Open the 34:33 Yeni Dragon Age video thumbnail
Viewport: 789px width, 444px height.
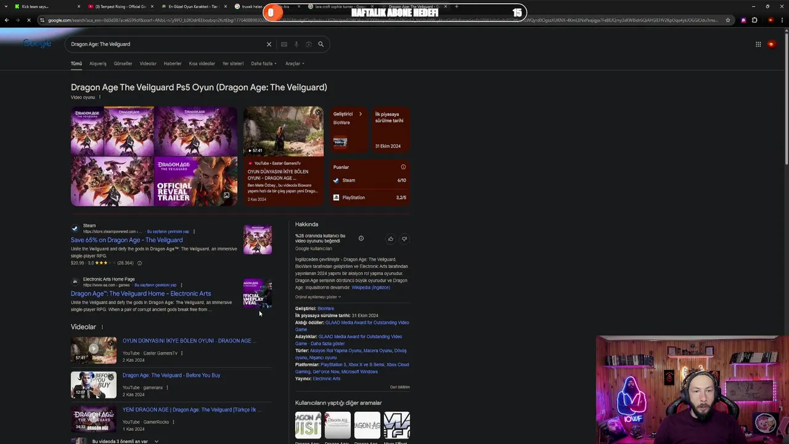(94, 419)
